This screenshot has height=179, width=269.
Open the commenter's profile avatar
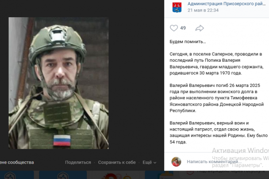coord(177,161)
